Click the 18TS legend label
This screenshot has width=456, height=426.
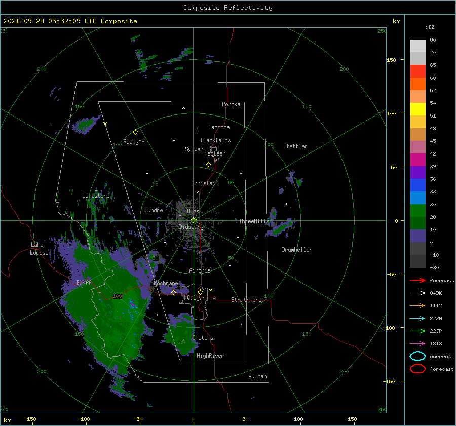[x=436, y=344]
